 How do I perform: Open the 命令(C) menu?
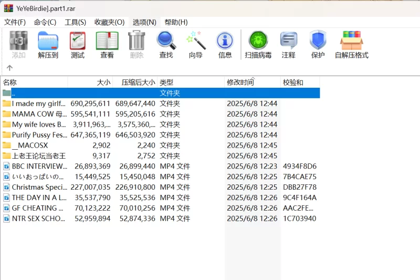[45, 22]
